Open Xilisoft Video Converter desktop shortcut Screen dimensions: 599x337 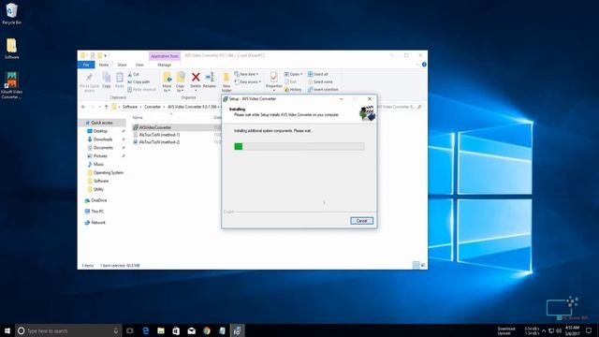11,85
